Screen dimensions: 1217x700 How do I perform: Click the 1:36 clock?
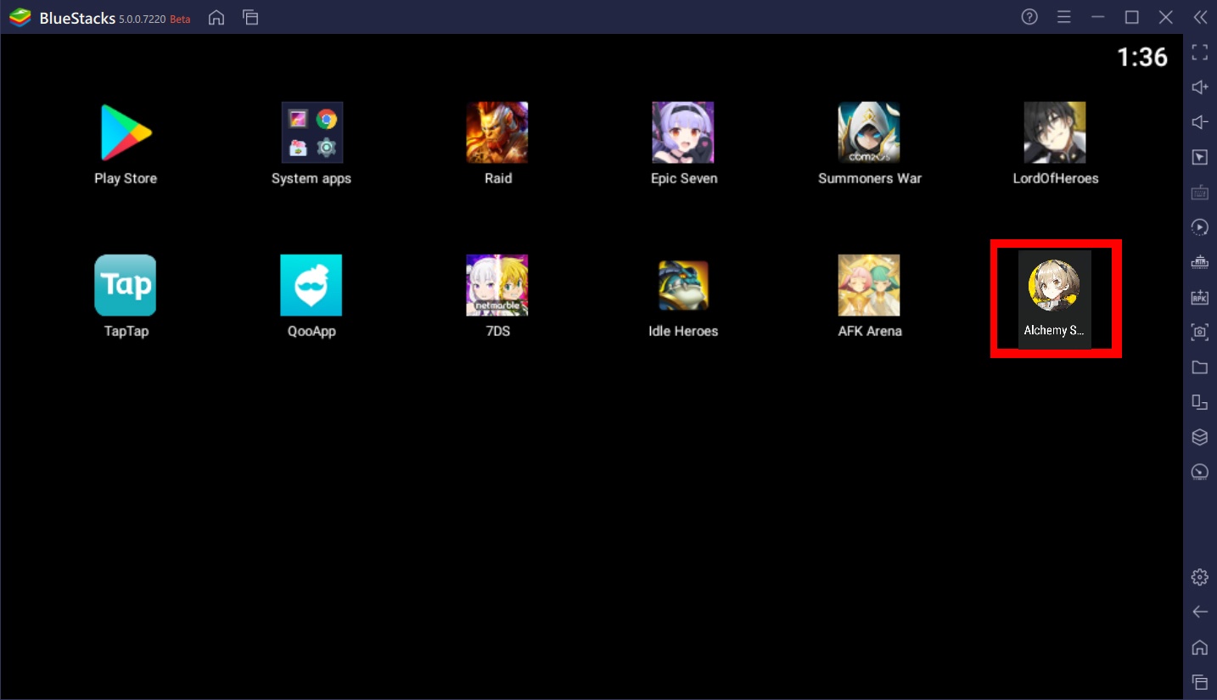(1142, 57)
